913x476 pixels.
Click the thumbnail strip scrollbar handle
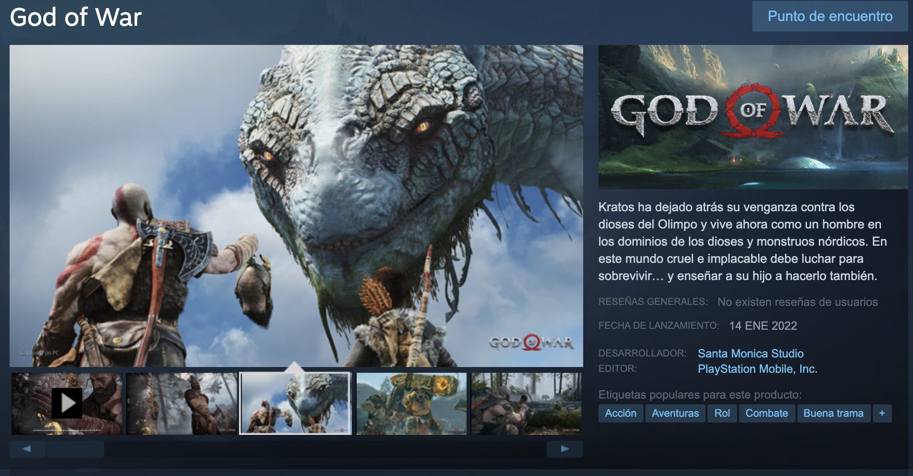coord(76,449)
